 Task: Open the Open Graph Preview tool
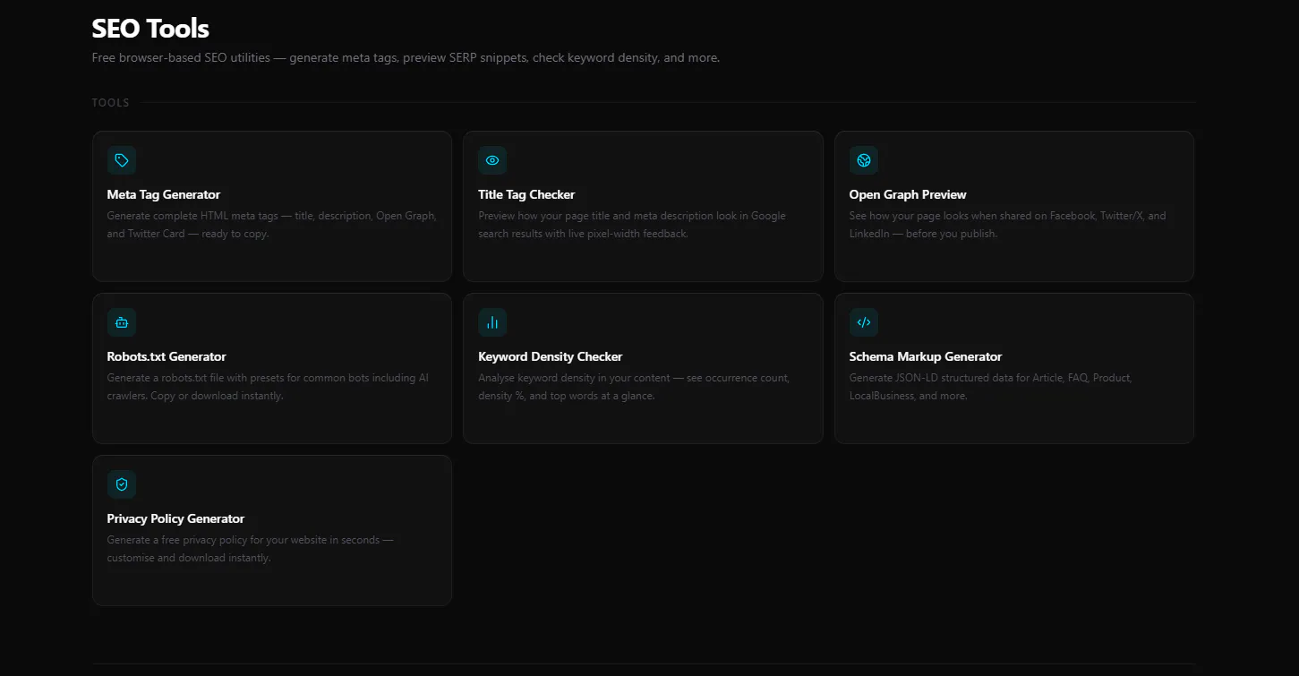point(1014,206)
